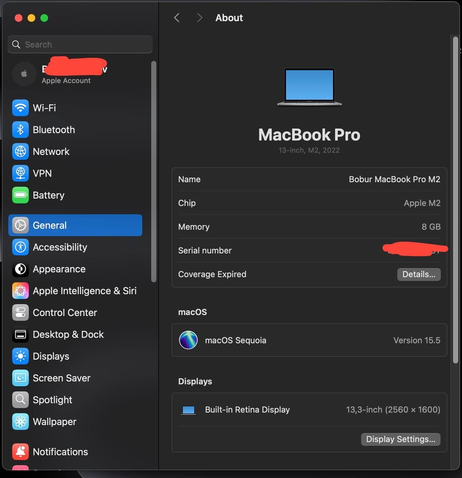Select the Desktop & Dock icon
Screen dimensions: 462x478
21,335
